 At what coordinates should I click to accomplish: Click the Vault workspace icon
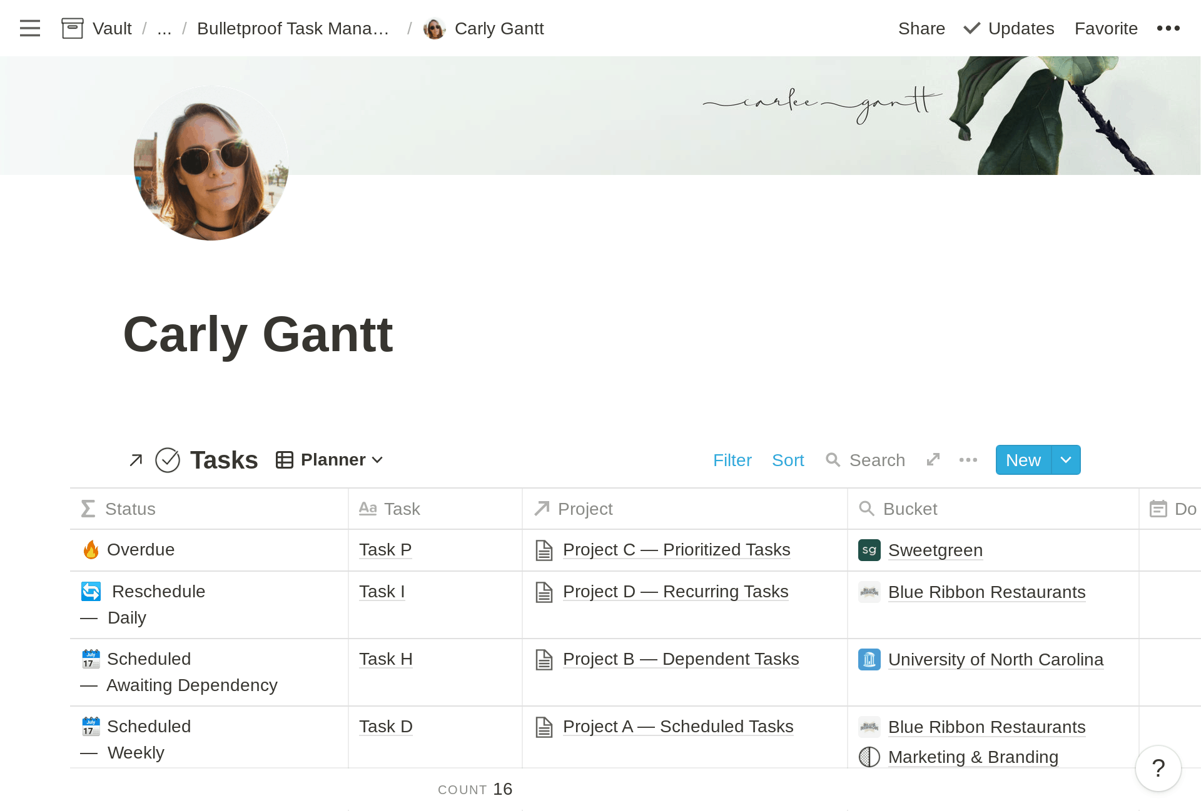click(72, 28)
